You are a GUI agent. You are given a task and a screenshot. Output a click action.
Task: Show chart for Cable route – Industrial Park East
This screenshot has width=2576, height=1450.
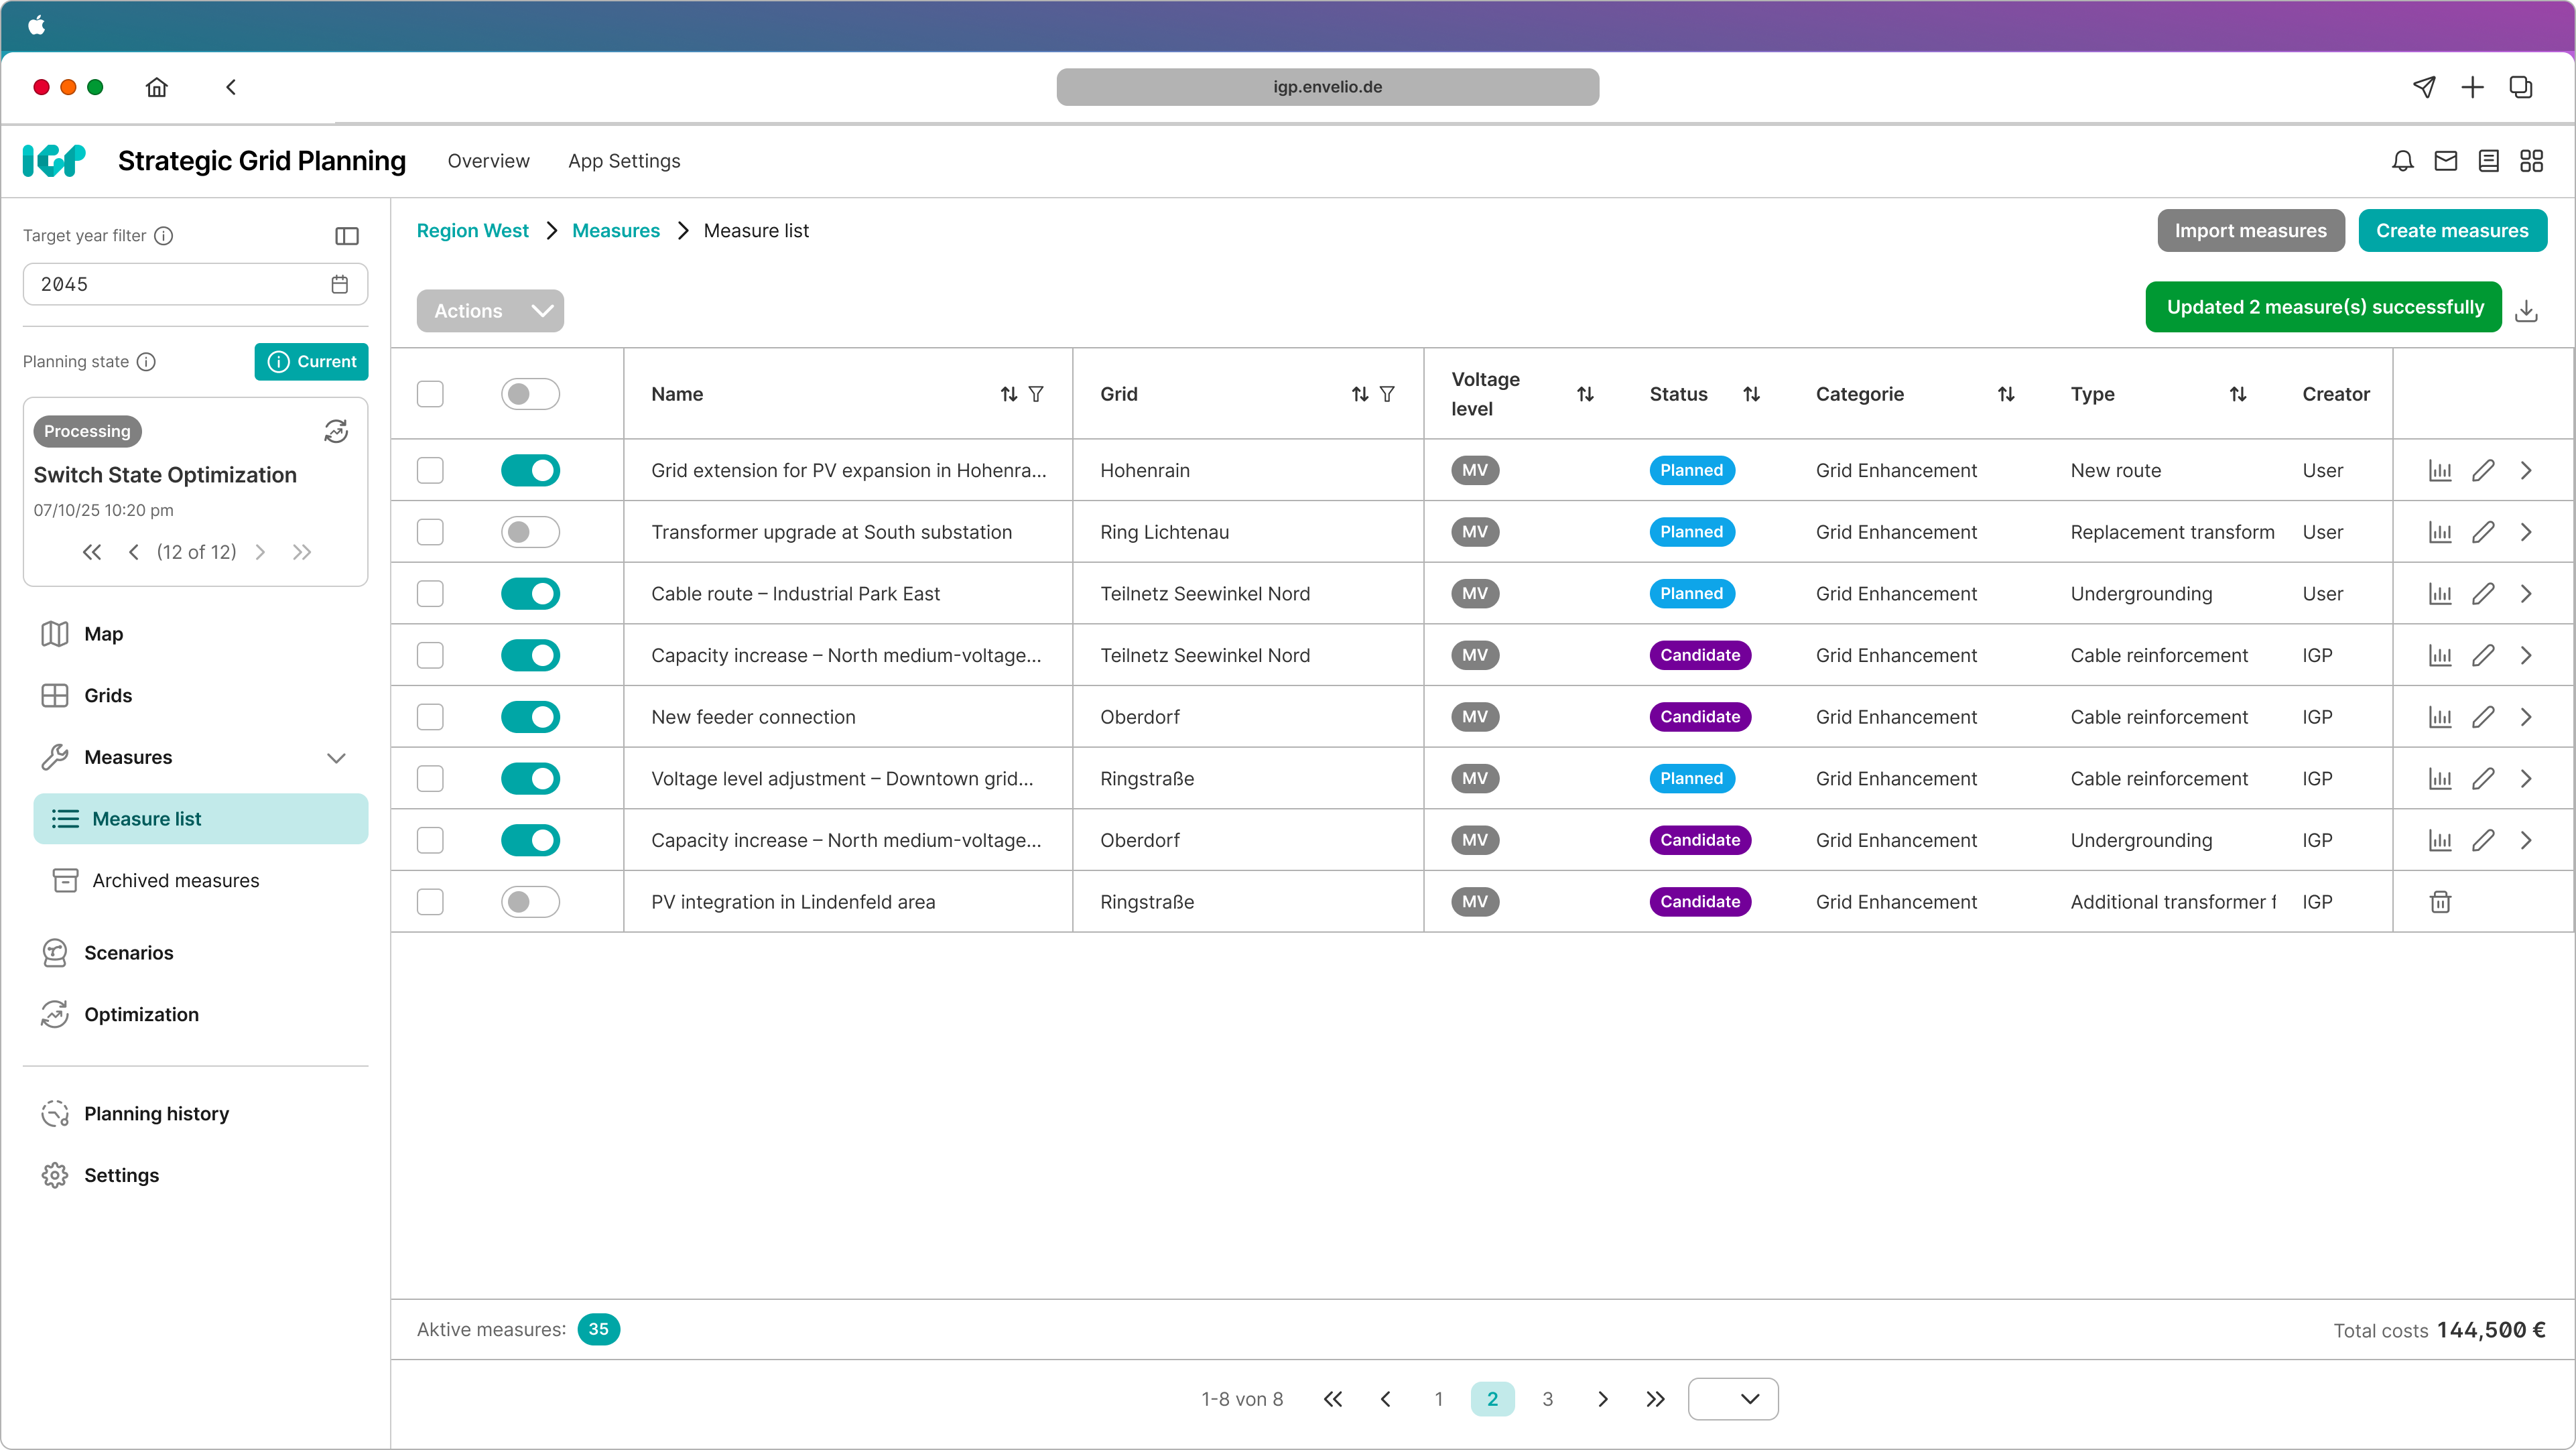pyautogui.click(x=2440, y=593)
